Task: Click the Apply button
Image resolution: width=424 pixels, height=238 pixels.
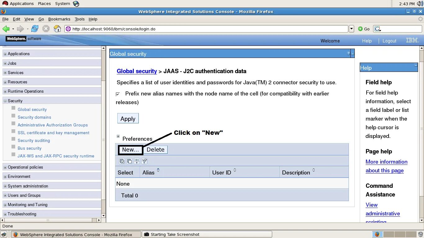Action: 128,119
